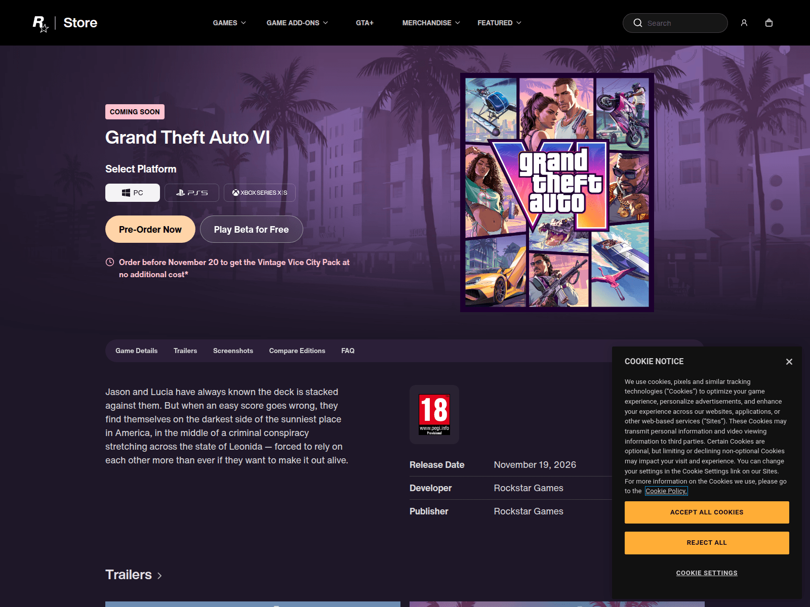The image size is (810, 607).
Task: Click the chevron arrow next to Trailers
Action: [159, 576]
